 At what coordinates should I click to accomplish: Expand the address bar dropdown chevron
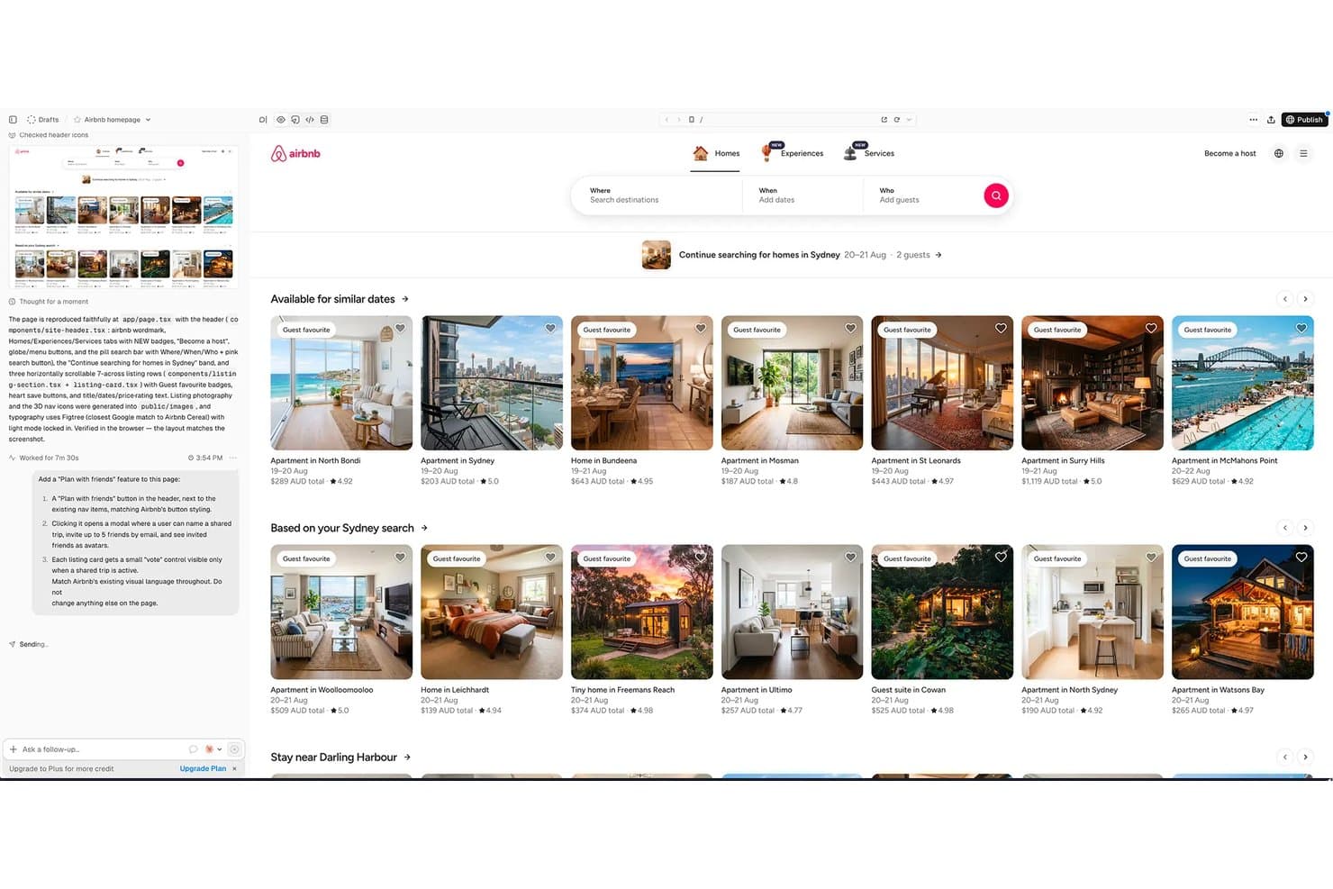(910, 120)
